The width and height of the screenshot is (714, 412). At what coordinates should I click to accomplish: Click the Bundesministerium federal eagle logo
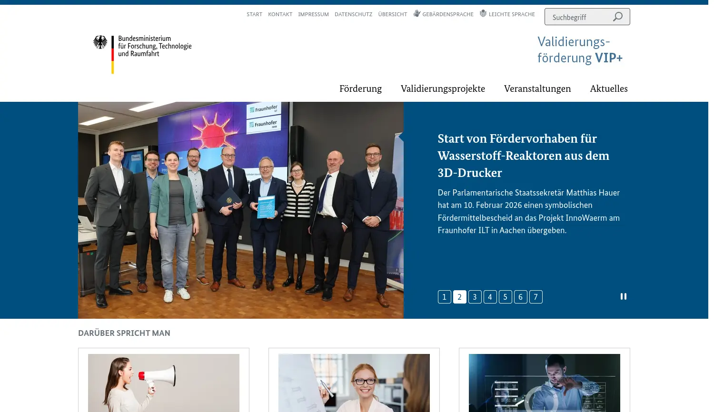click(100, 42)
